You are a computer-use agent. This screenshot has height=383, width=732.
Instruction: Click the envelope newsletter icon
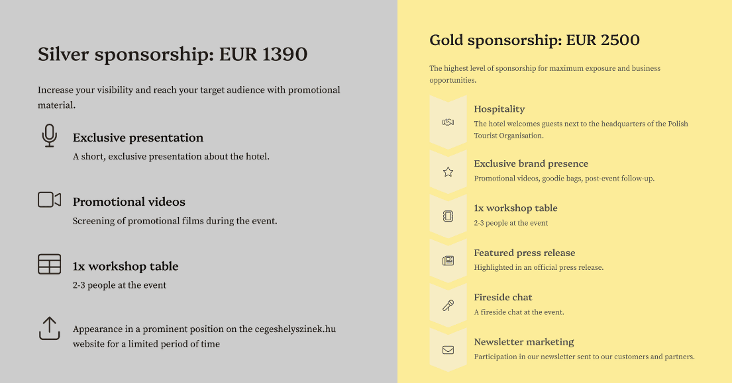click(x=448, y=350)
